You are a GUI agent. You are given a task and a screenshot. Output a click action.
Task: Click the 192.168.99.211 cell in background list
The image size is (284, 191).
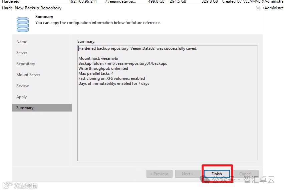click(83, 1)
